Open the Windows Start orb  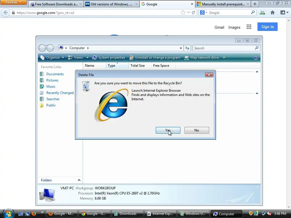8,213
